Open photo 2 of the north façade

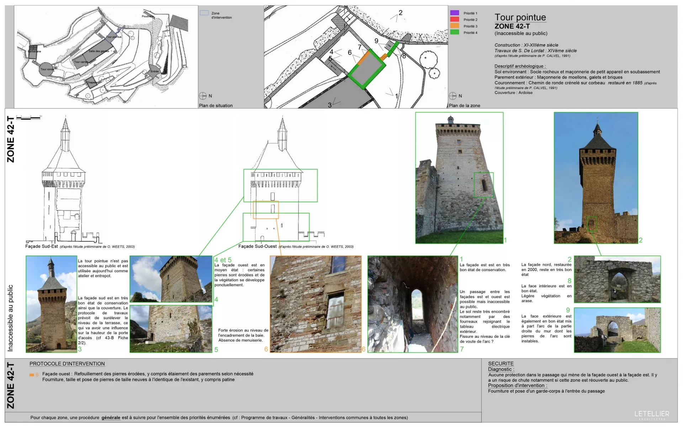click(x=596, y=178)
